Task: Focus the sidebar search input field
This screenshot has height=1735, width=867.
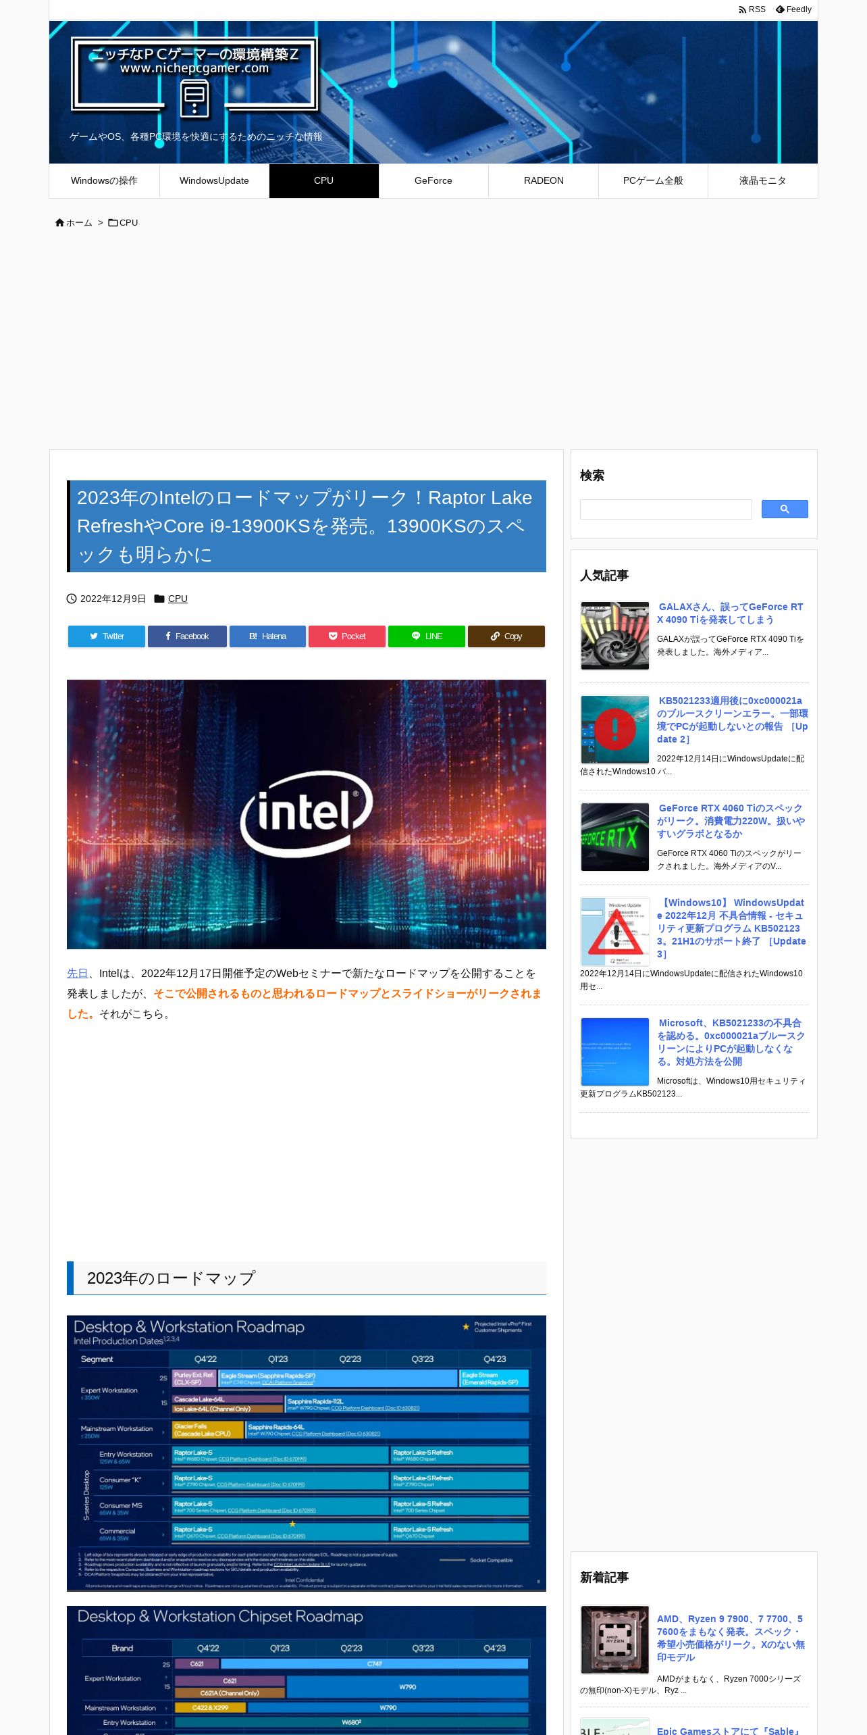Action: tap(666, 509)
